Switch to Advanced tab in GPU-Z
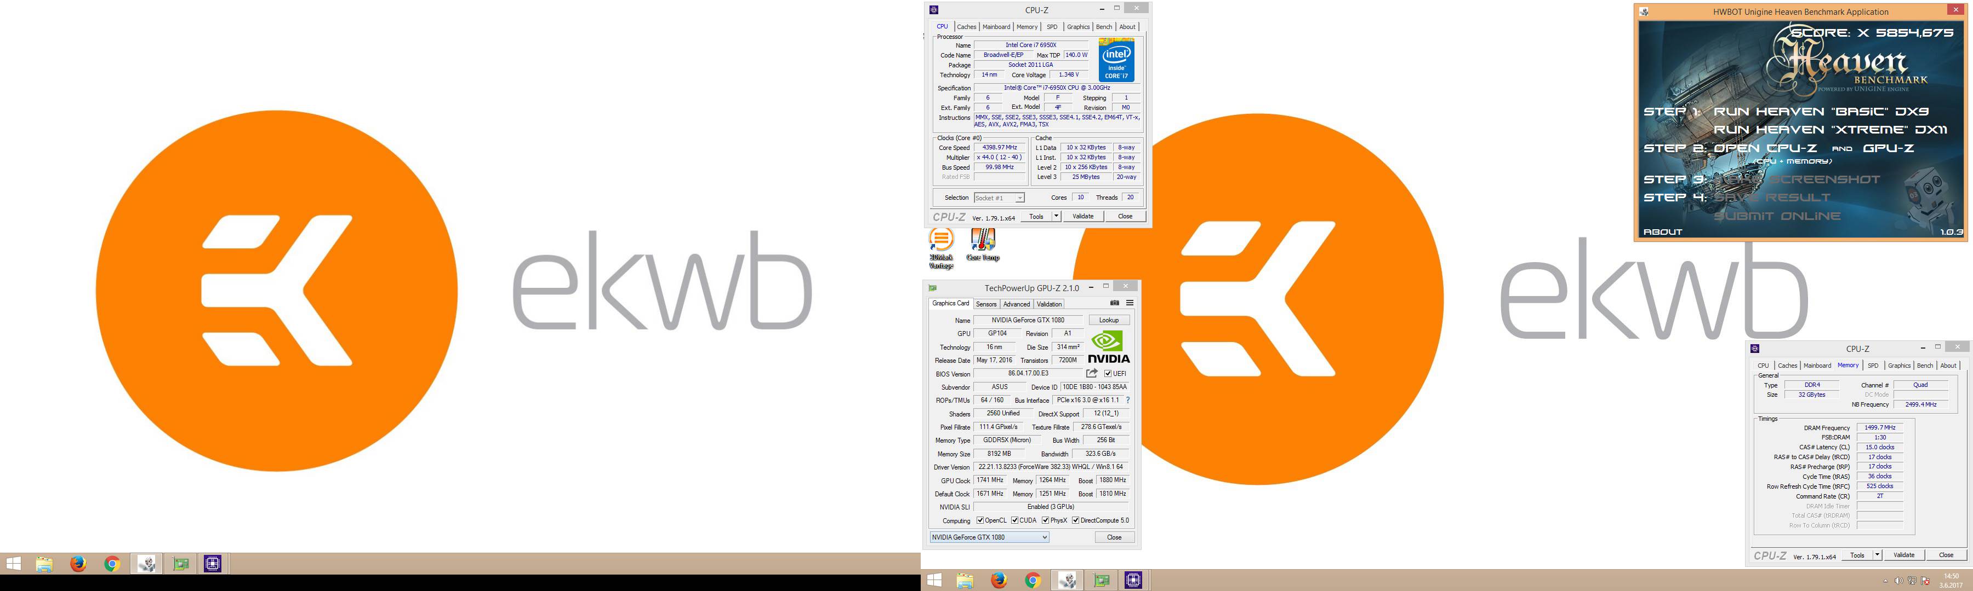Viewport: 1973px width, 591px height. [1017, 304]
